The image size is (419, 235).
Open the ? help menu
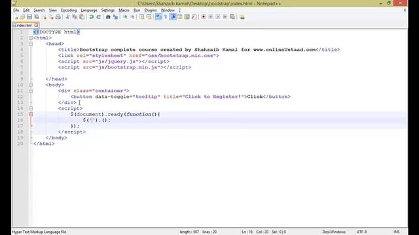coord(179,10)
